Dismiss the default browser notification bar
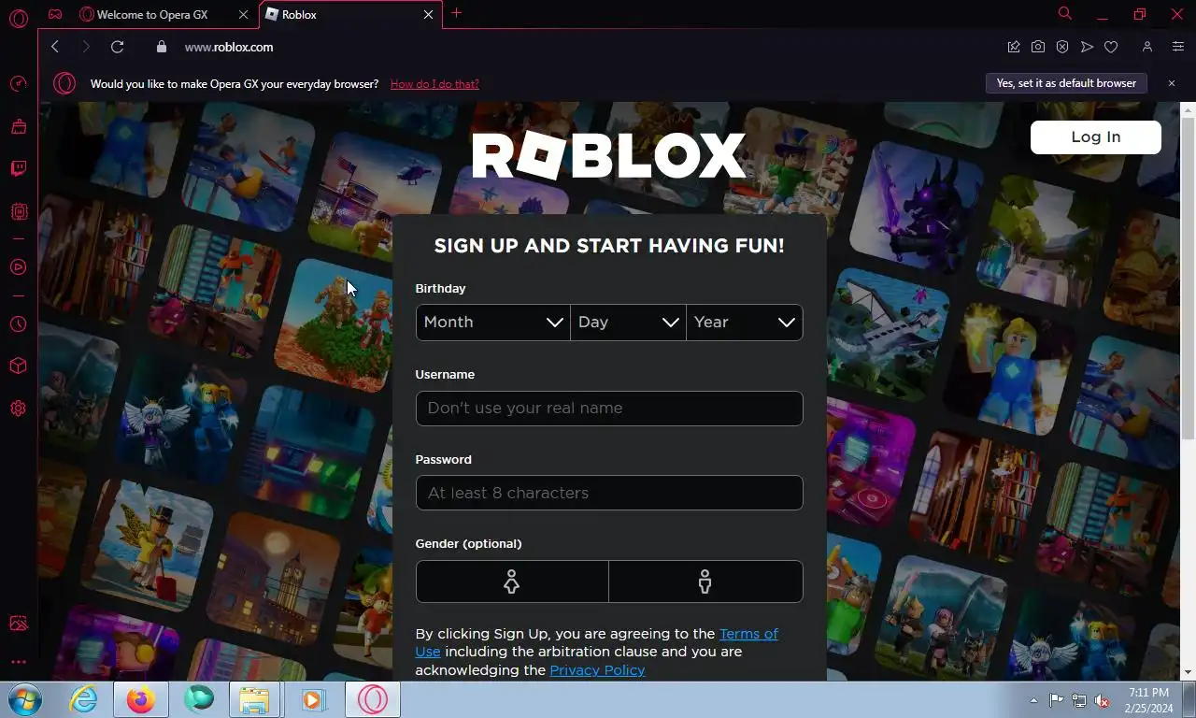The image size is (1196, 718). point(1172,83)
